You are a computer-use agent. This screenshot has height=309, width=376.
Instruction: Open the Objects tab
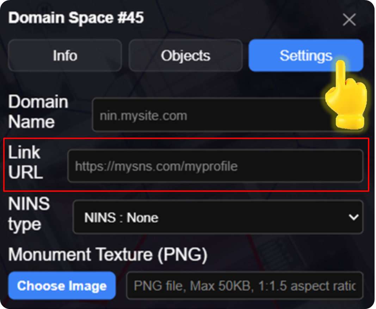point(185,56)
